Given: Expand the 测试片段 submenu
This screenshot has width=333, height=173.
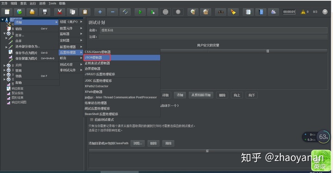Looking at the screenshot, I should 71,65.
